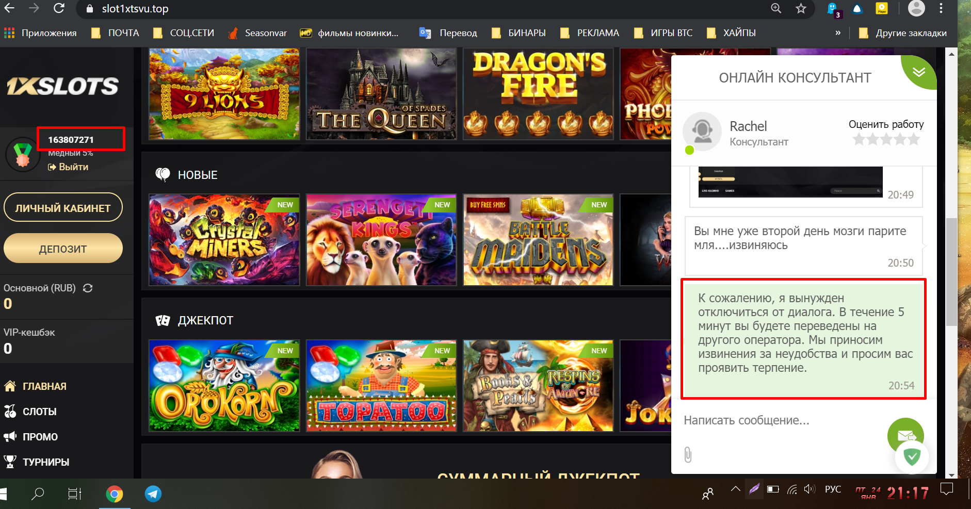Open Telegram from the taskbar

(153, 494)
